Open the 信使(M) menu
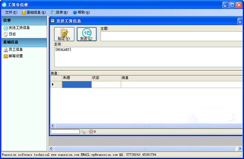This screenshot has height=159, width=244. pyautogui.click(x=59, y=12)
